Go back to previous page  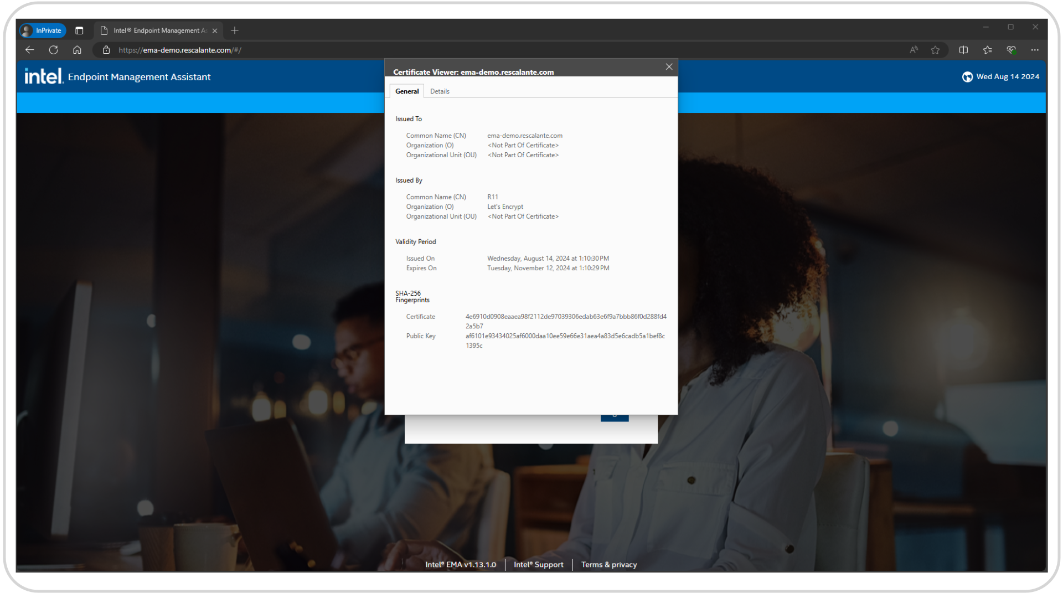pos(30,50)
